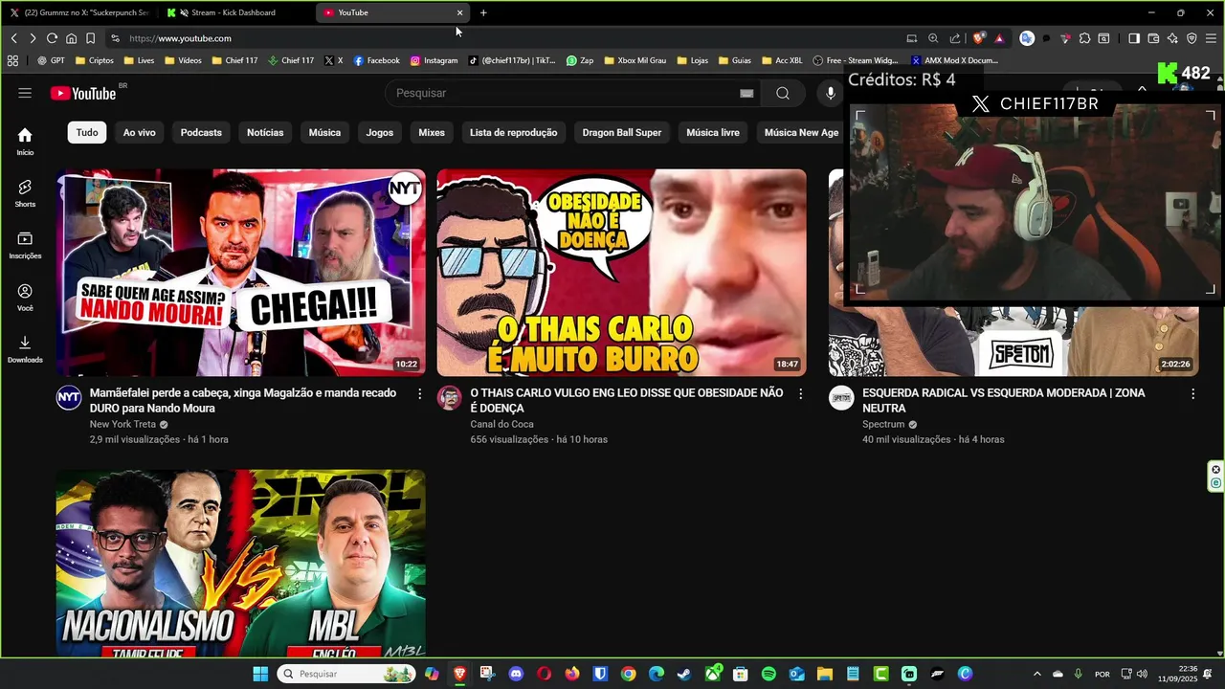Open site info icon beside URL
Screen dimensions: 1225x689
click(115, 38)
